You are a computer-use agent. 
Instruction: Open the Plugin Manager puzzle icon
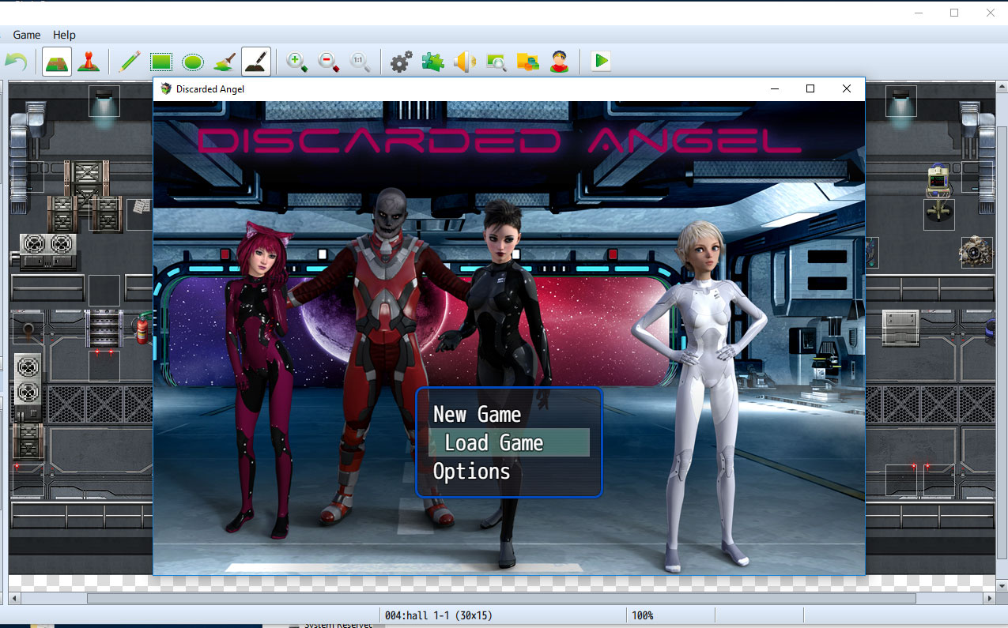[x=433, y=62]
